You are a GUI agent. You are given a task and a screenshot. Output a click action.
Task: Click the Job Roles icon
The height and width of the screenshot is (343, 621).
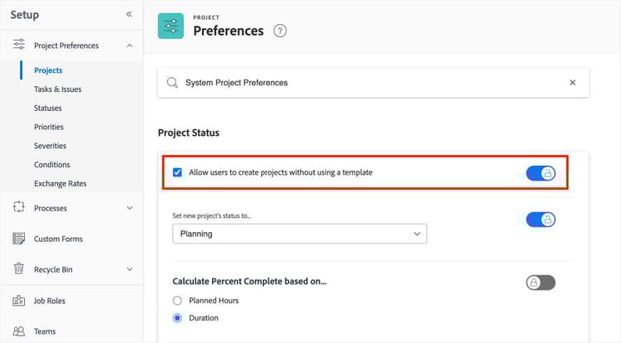click(19, 301)
